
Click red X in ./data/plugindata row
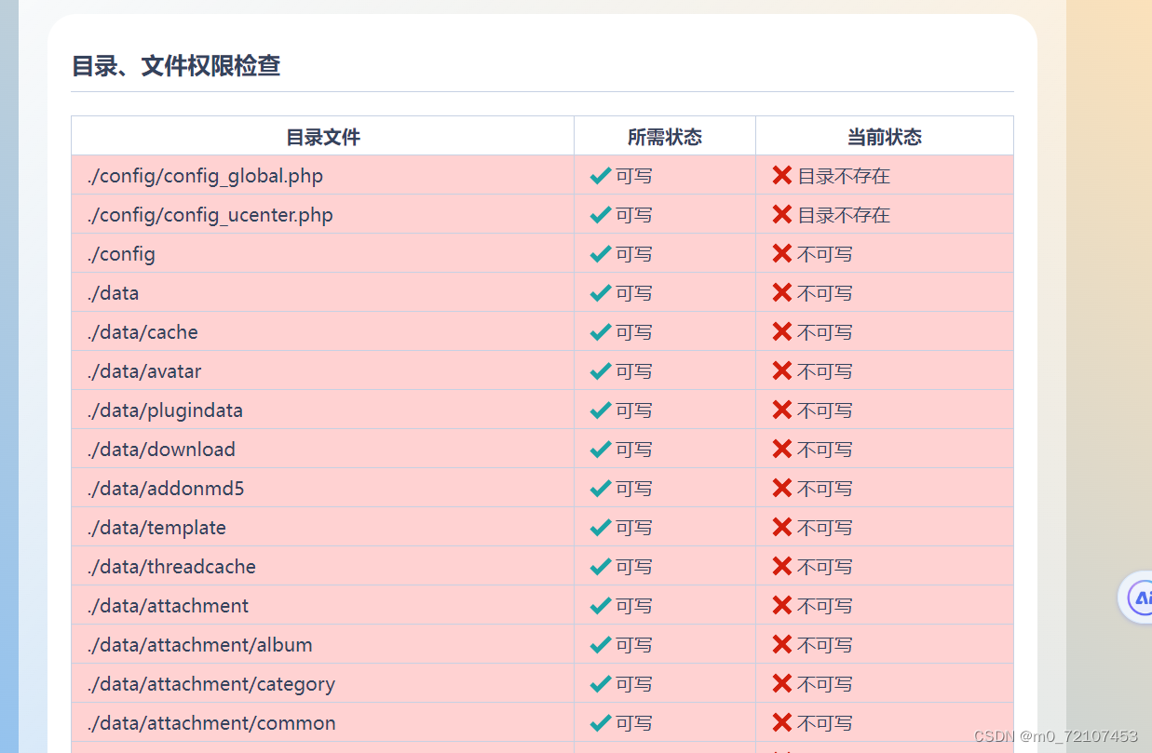pyautogui.click(x=782, y=410)
